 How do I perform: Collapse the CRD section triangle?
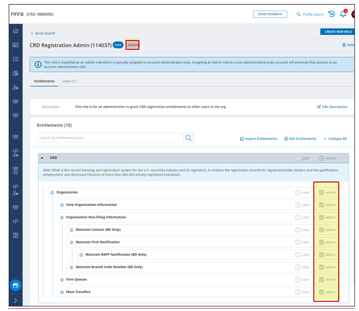[42, 158]
